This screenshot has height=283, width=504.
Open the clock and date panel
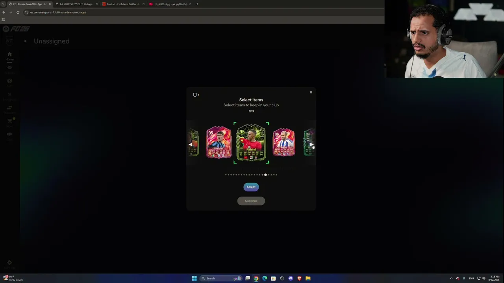click(494, 278)
